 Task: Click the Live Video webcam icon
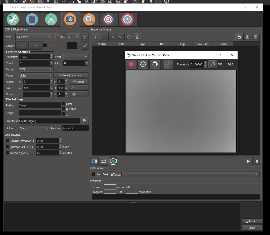(x=113, y=161)
